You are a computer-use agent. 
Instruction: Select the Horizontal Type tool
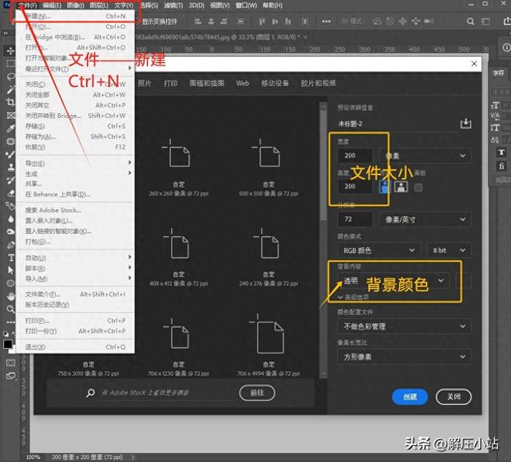pos(10,258)
